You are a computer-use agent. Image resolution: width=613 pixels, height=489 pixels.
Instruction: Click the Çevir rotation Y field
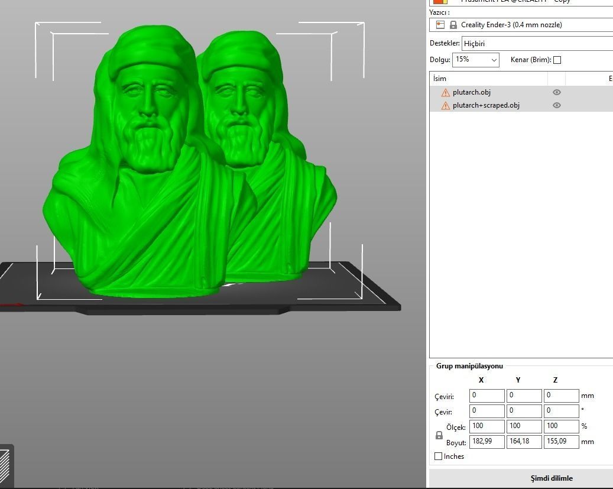(x=524, y=411)
